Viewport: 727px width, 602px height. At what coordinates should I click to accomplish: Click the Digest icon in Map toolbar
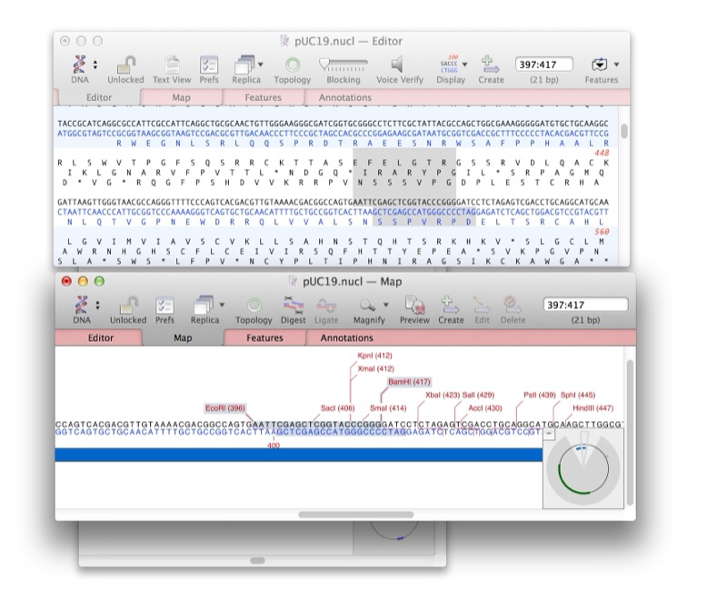[293, 306]
